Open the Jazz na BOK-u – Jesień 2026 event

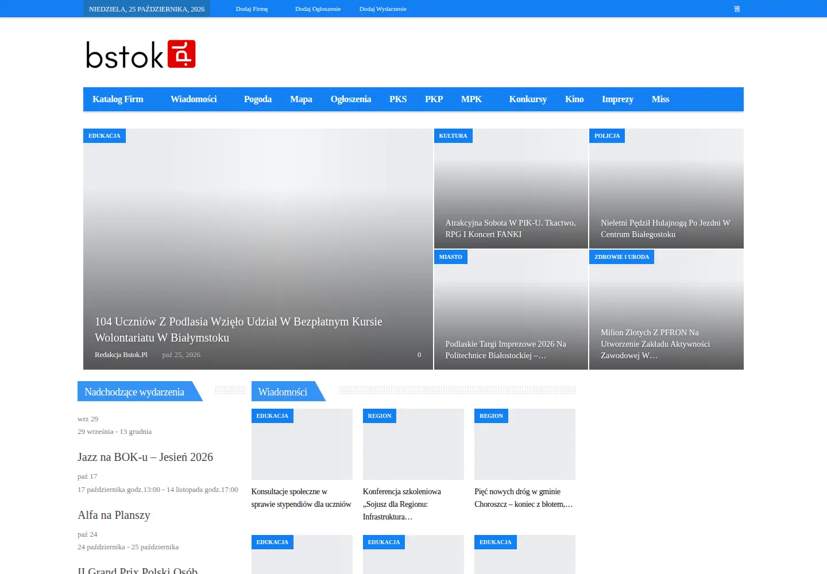[145, 457]
